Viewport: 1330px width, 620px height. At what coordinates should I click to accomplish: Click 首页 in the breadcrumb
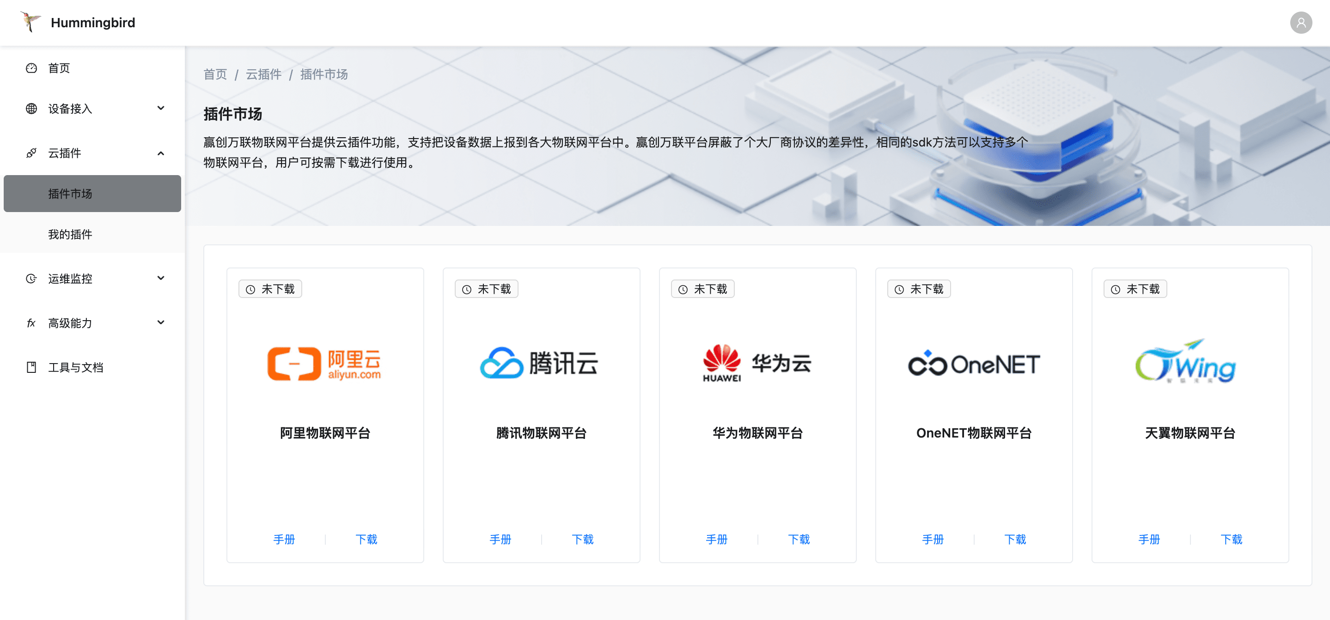coord(215,74)
